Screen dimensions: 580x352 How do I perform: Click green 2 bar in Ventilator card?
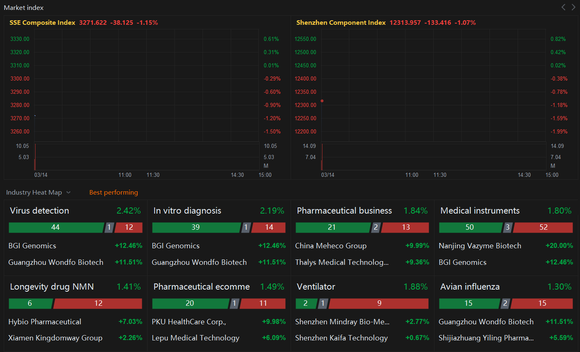click(305, 304)
